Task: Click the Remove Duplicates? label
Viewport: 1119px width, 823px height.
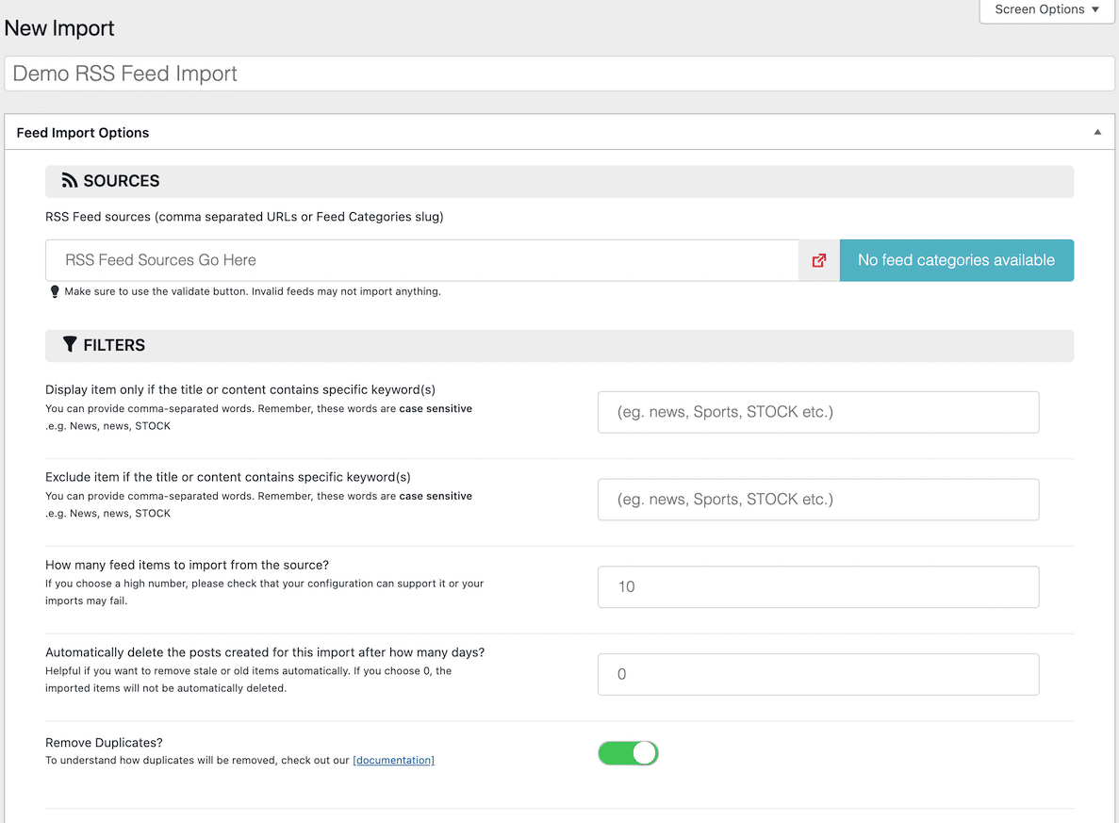Action: 105,743
